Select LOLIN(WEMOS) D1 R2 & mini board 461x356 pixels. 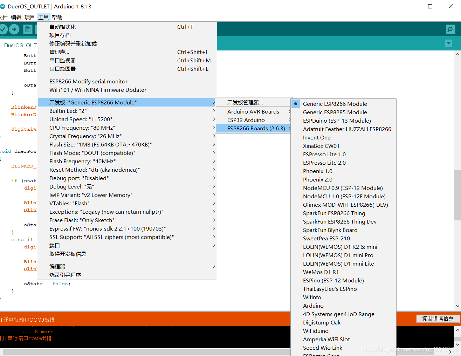(x=344, y=247)
